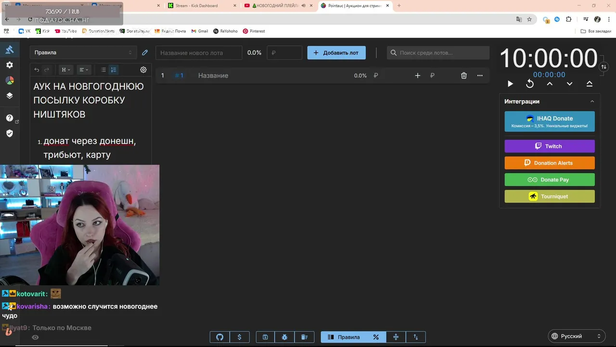Click the new lot name field
The height and width of the screenshot is (347, 616).
coord(199,53)
